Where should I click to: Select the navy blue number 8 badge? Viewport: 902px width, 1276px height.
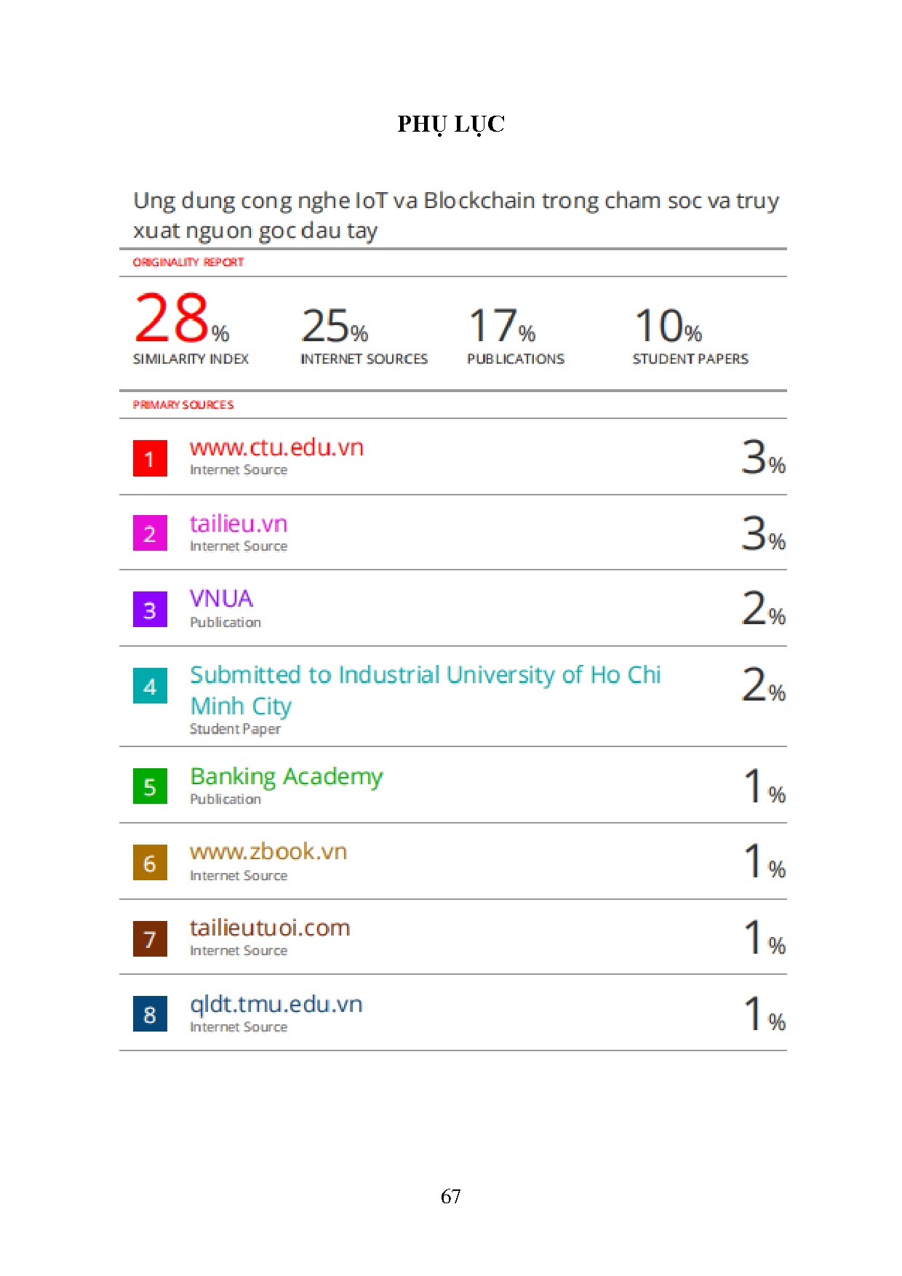point(150,1014)
